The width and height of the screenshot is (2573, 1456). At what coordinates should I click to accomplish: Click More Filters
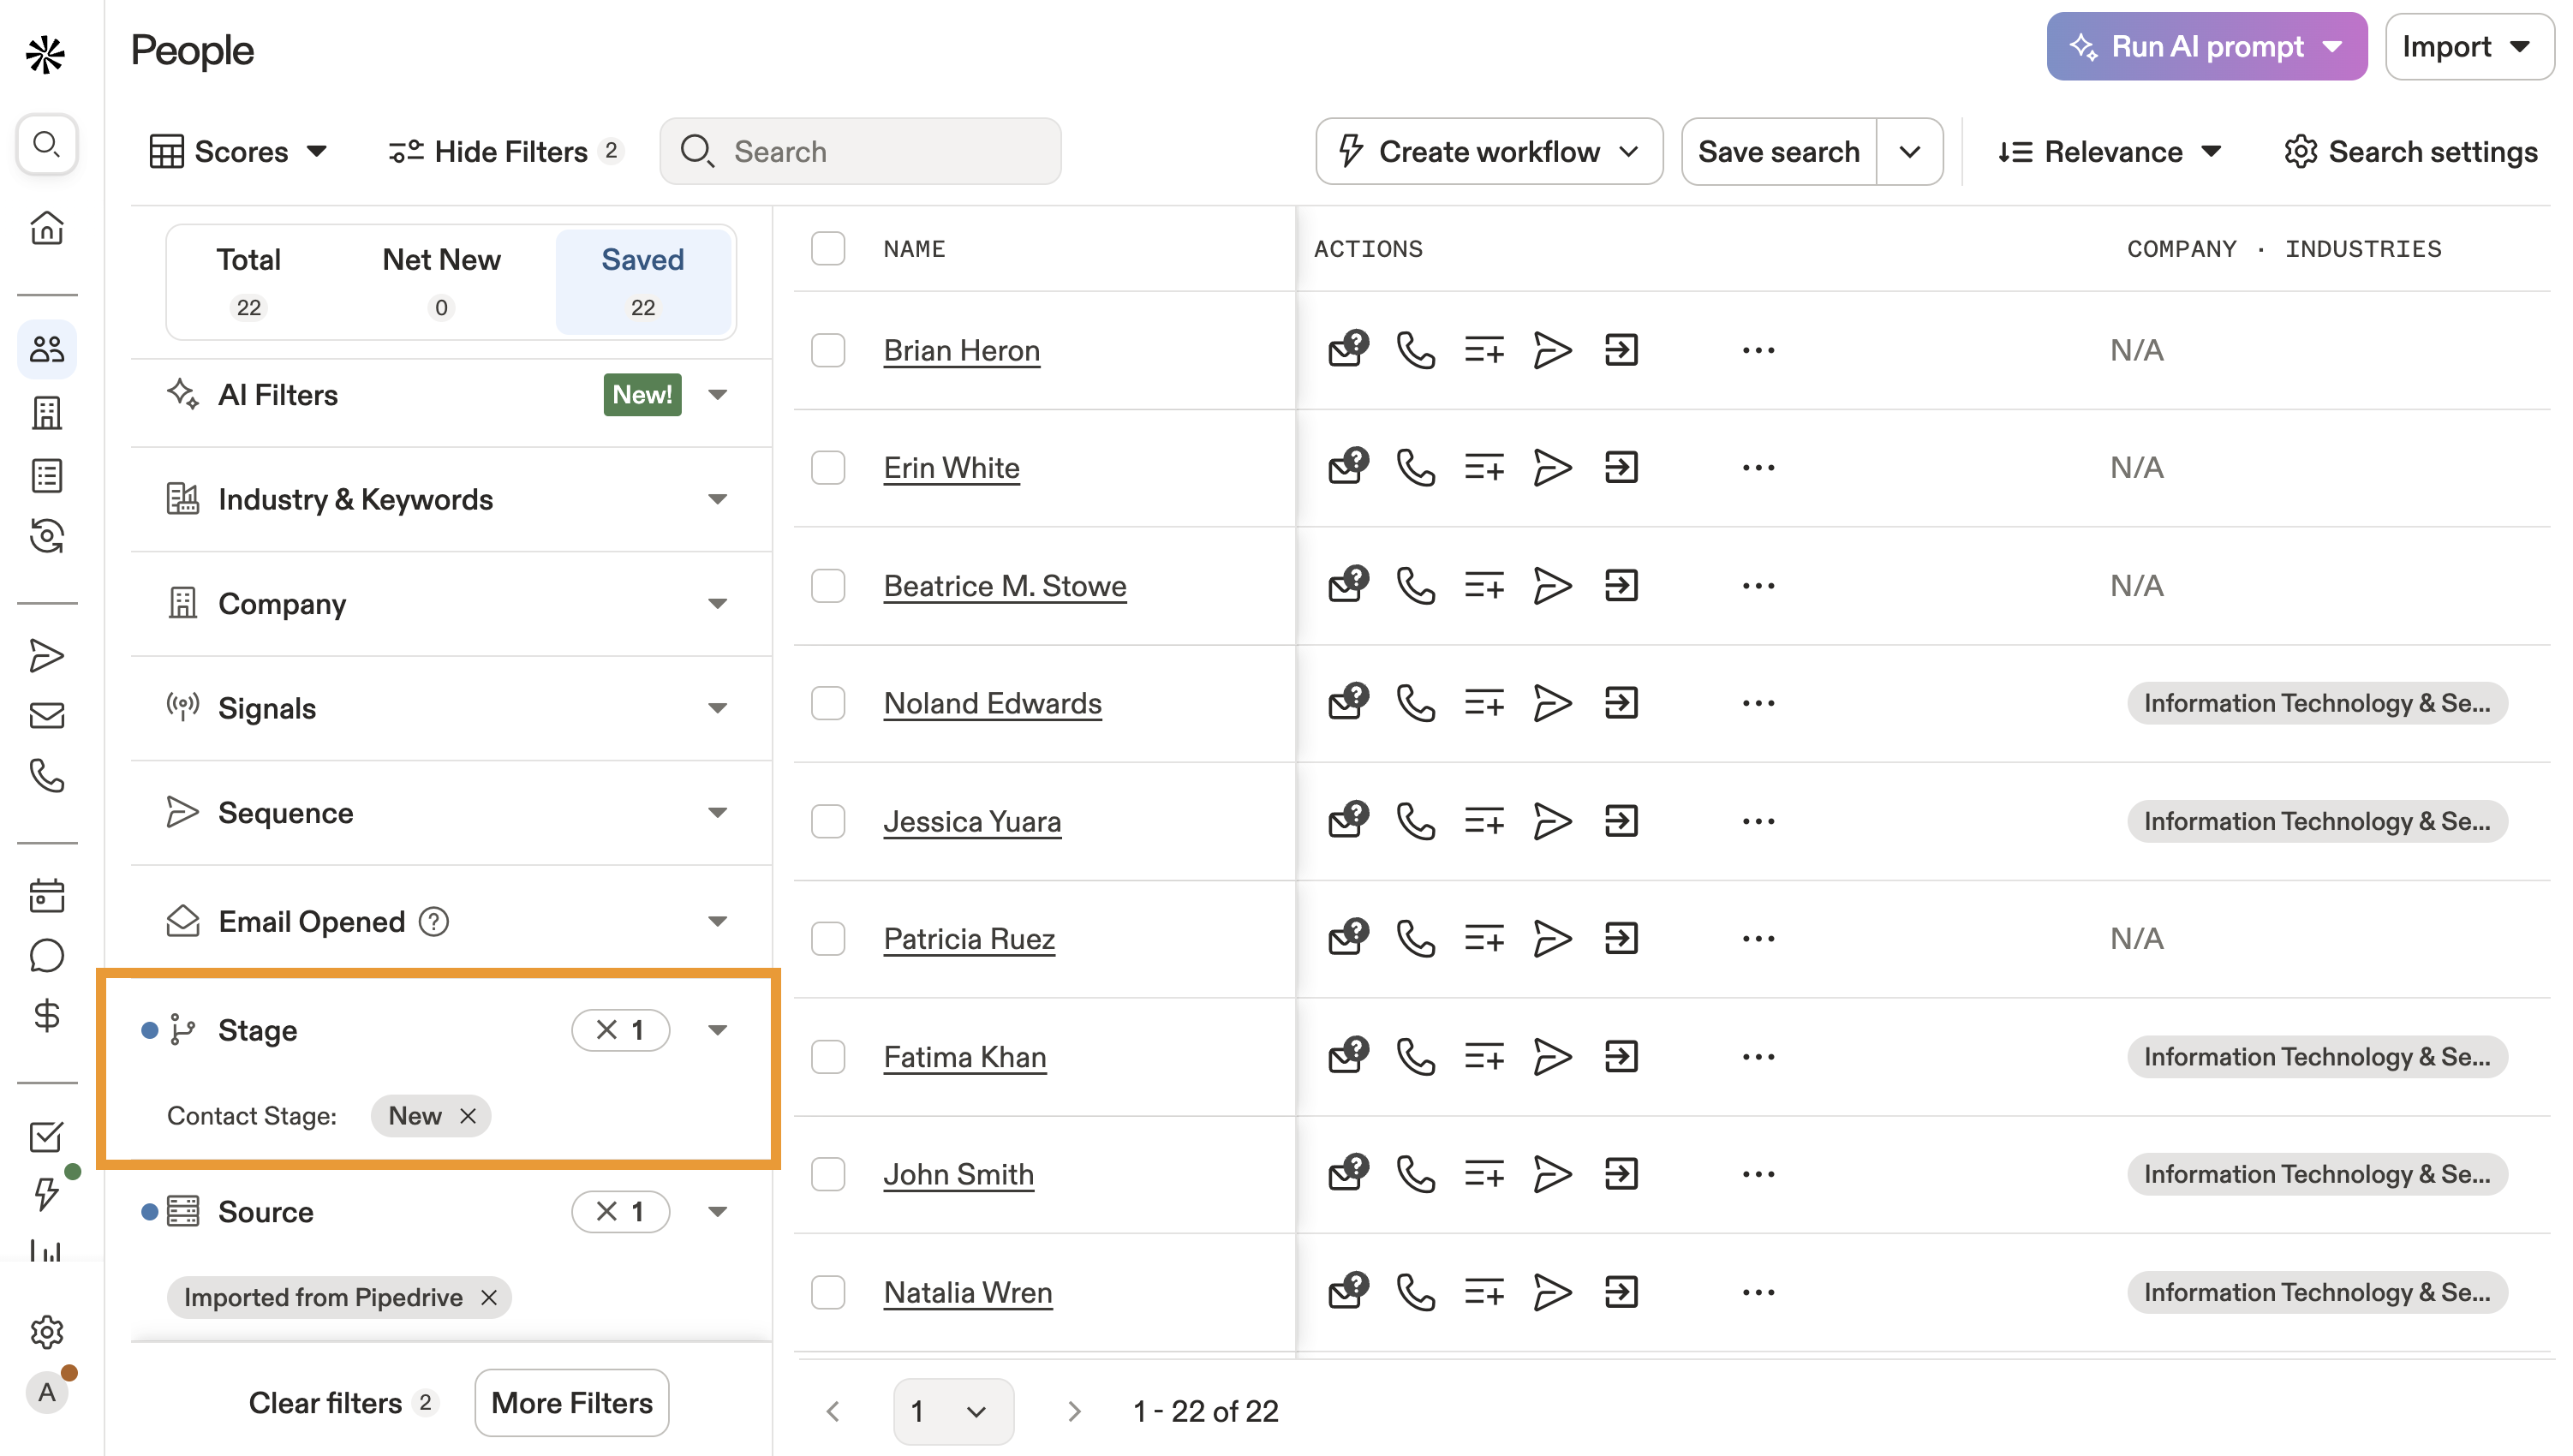click(x=572, y=1404)
